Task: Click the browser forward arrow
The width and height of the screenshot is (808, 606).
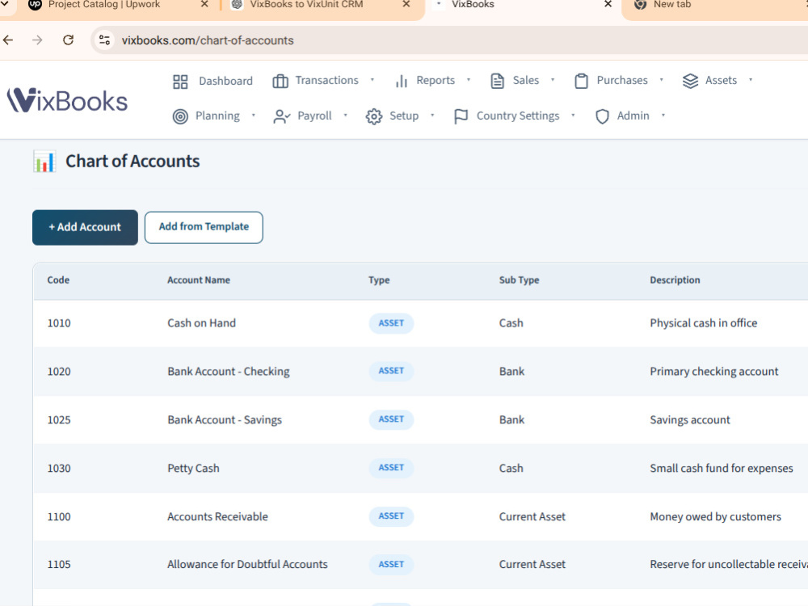Action: (37, 40)
